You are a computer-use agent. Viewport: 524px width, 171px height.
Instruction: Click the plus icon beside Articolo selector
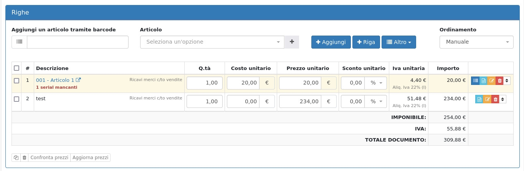(x=292, y=42)
